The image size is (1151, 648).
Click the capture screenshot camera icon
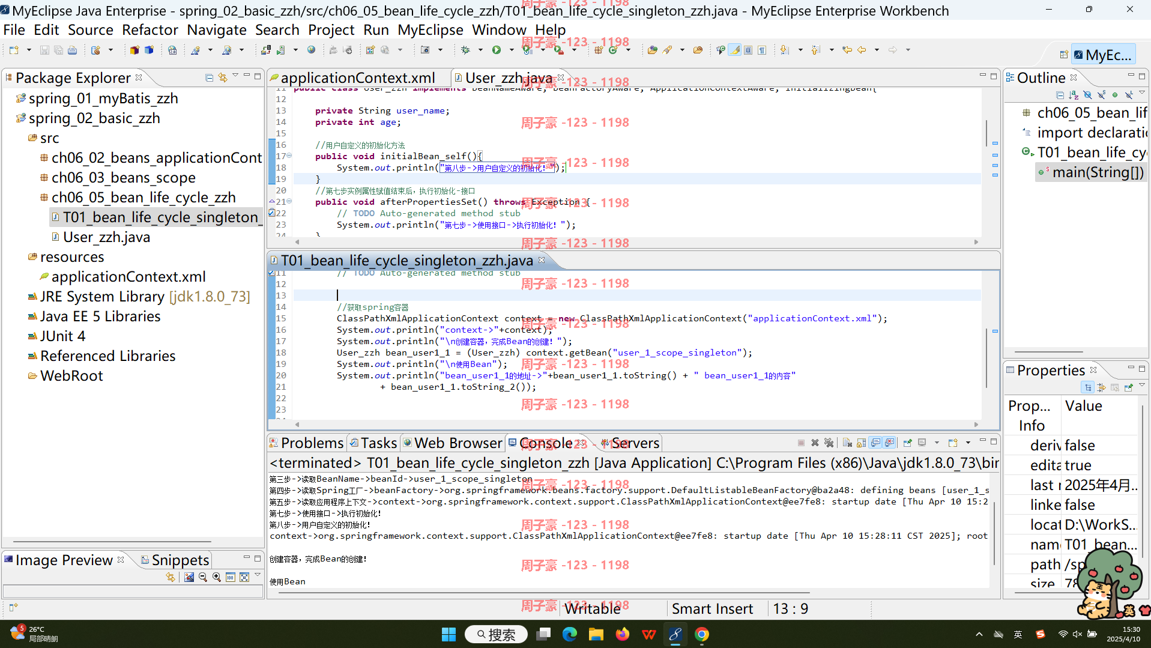tap(425, 50)
